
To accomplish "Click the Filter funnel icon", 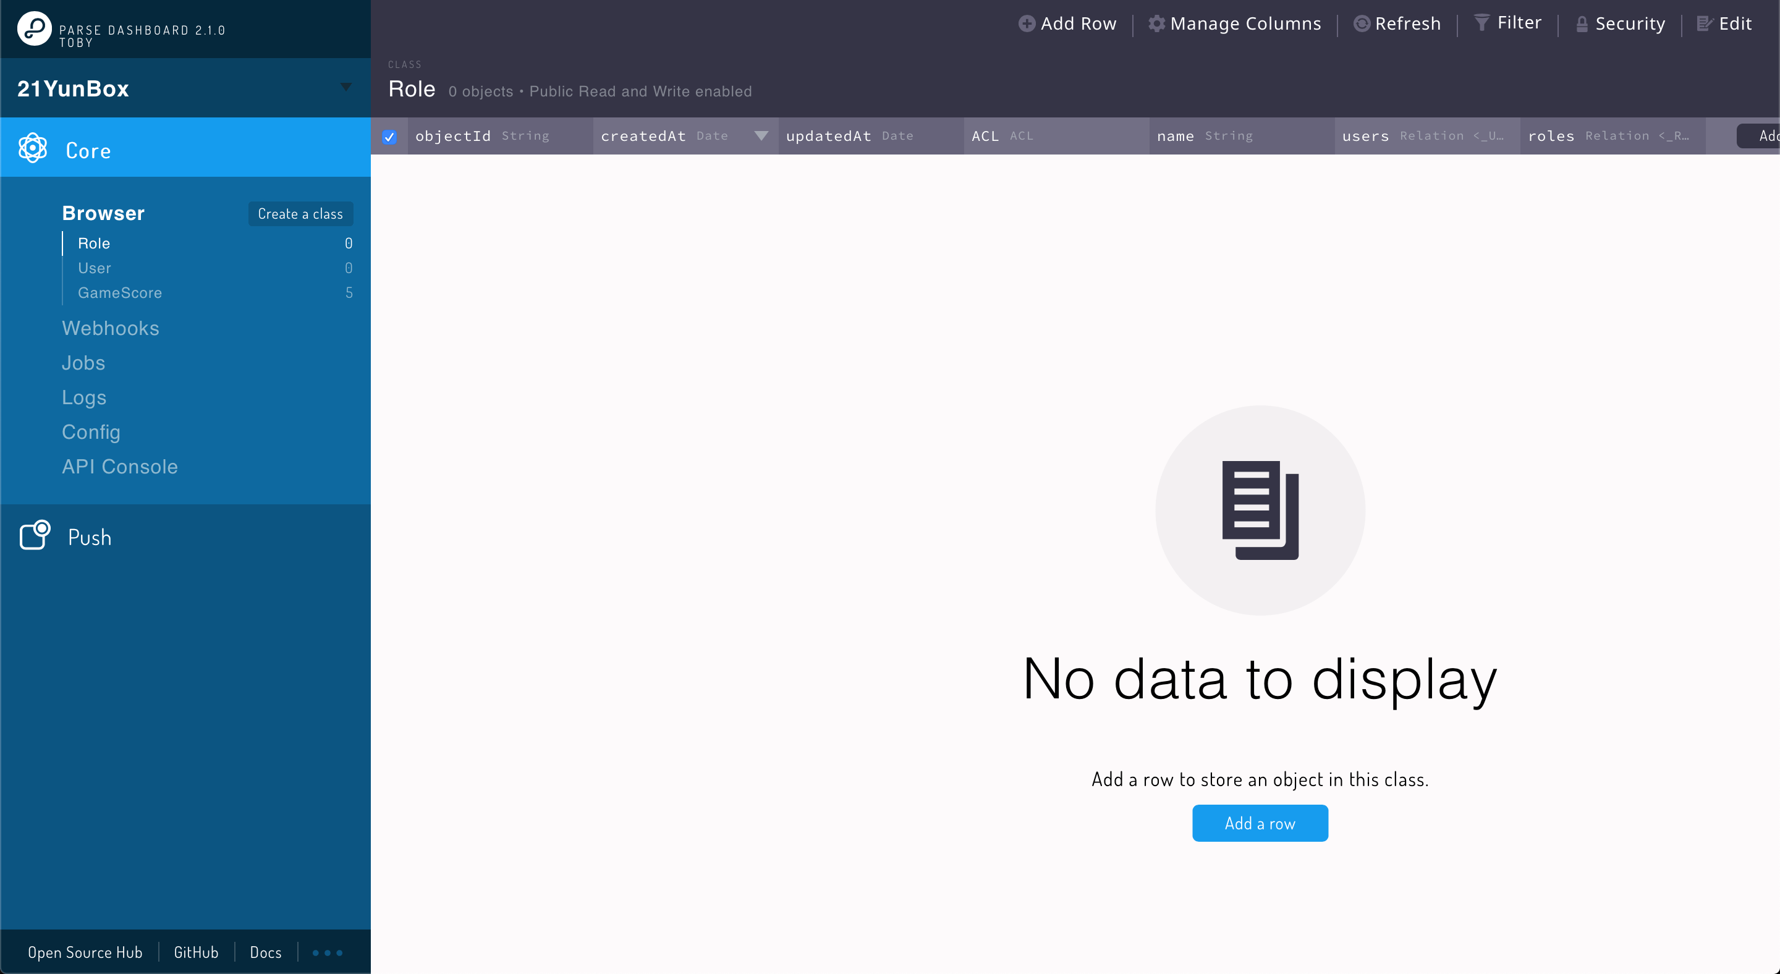I will point(1481,23).
